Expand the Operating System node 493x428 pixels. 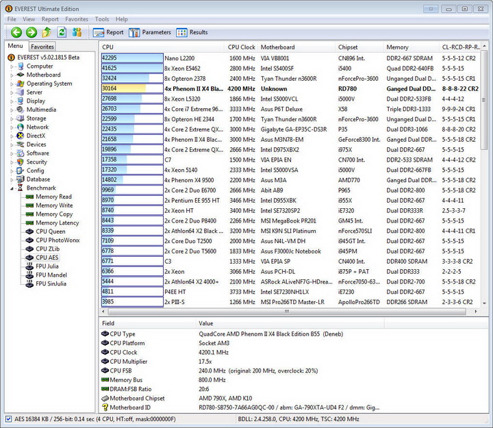pos(12,84)
